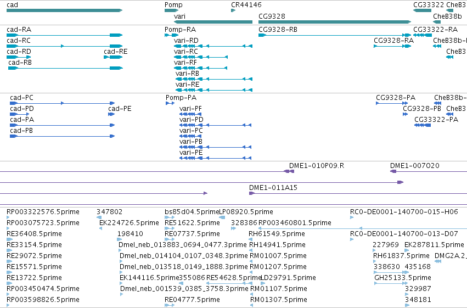467x308 pixels.
Task: Click the vari-PF protein label
Action: (190, 109)
